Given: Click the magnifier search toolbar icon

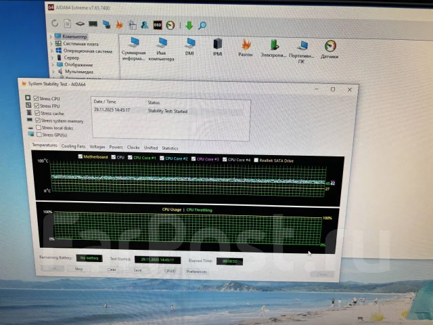Looking at the screenshot, I should pos(202,26).
